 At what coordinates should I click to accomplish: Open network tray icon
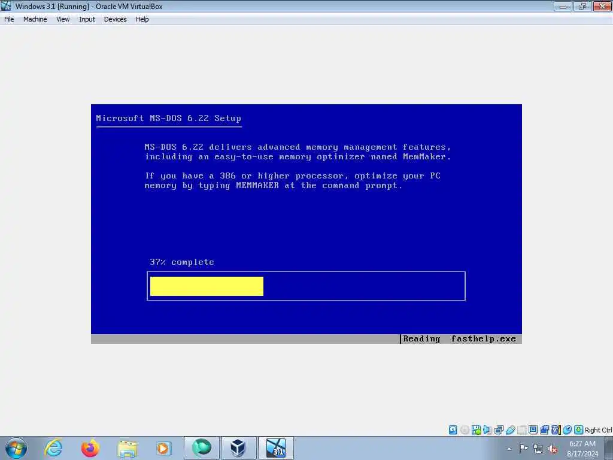[x=538, y=449]
